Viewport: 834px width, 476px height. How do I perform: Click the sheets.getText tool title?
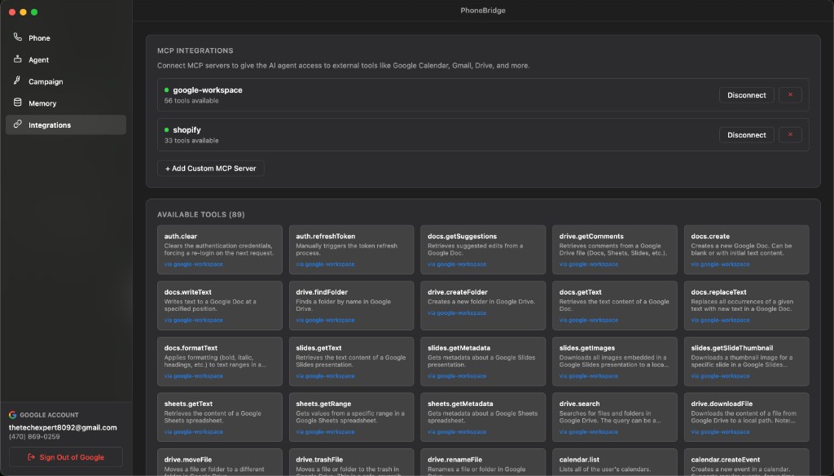coord(188,404)
